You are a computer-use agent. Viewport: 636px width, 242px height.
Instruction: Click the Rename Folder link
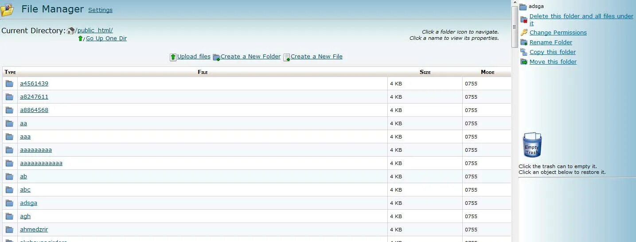[551, 42]
